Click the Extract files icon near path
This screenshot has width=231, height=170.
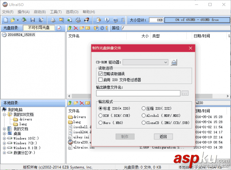96,28
